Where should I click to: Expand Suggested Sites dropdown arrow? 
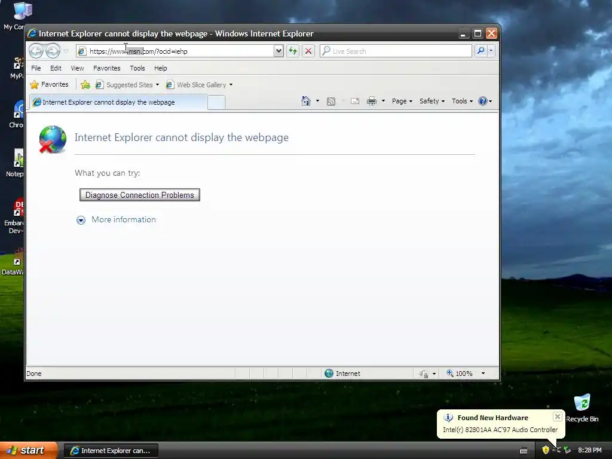click(157, 85)
